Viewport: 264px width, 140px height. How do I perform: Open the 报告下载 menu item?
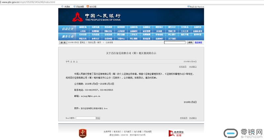(x=185, y=35)
